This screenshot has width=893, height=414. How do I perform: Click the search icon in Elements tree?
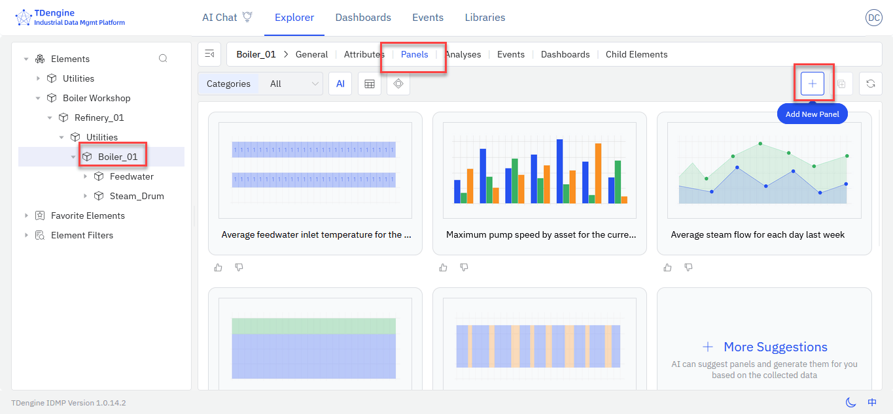coord(163,59)
